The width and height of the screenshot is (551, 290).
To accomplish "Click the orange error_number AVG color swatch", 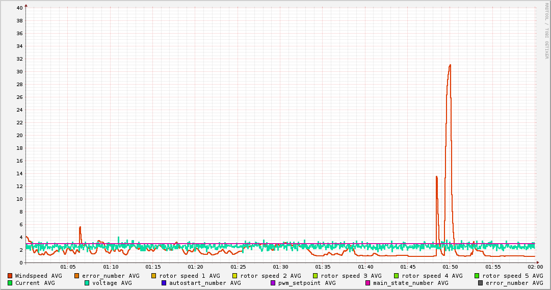I will (77, 276).
